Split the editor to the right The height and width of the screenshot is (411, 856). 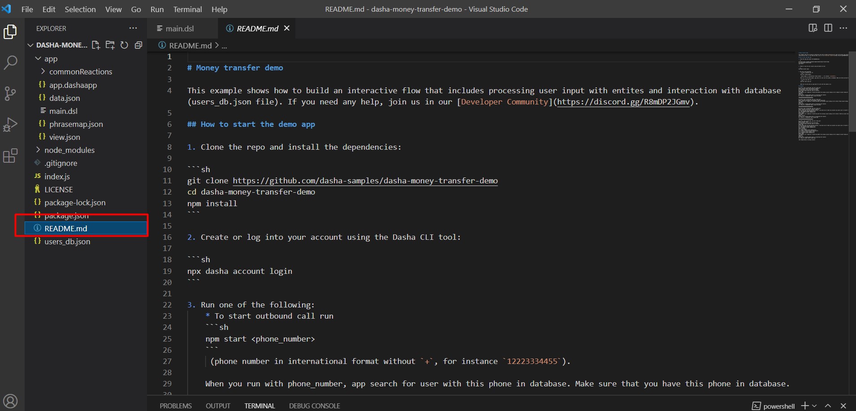(x=828, y=28)
